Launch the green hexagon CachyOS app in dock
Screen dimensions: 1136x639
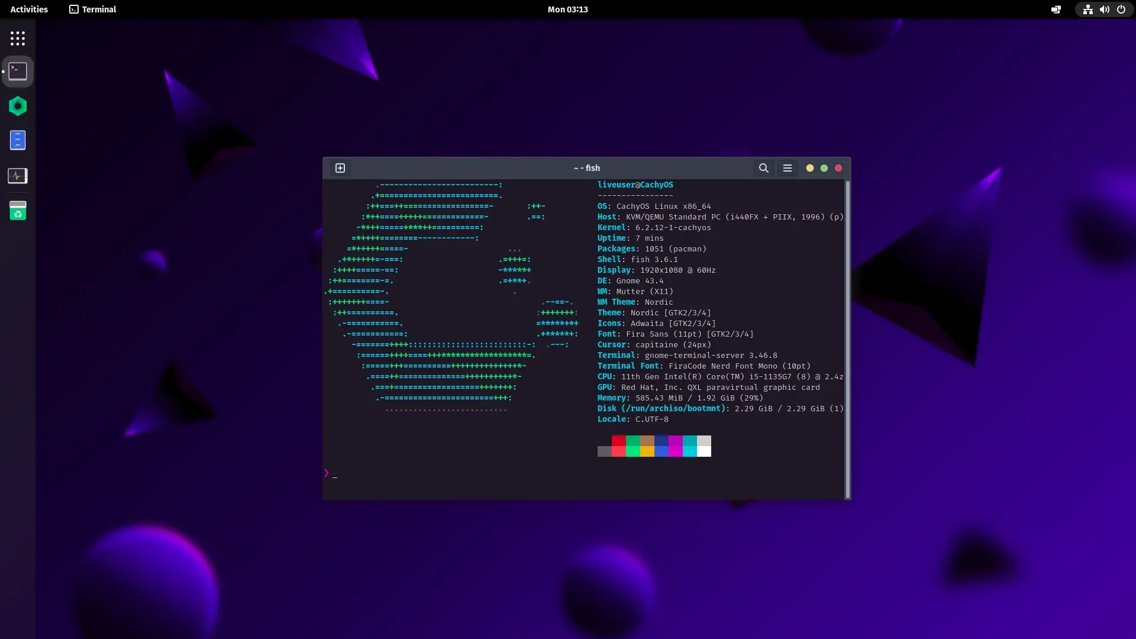tap(18, 106)
